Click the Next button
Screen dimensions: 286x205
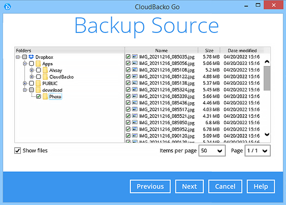click(189, 186)
